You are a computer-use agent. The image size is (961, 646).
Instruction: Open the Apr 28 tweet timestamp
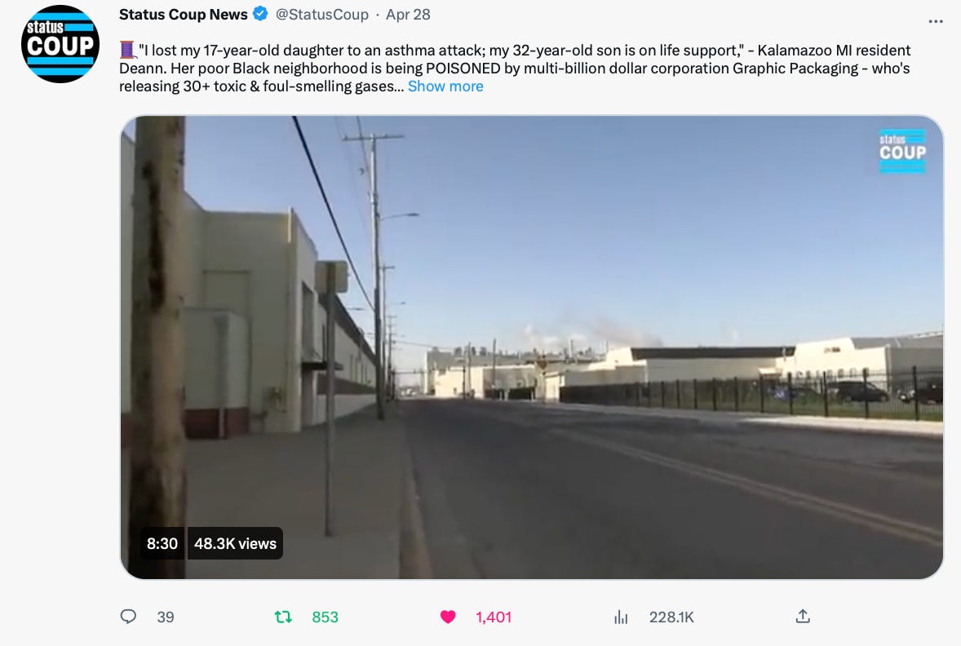pos(408,14)
